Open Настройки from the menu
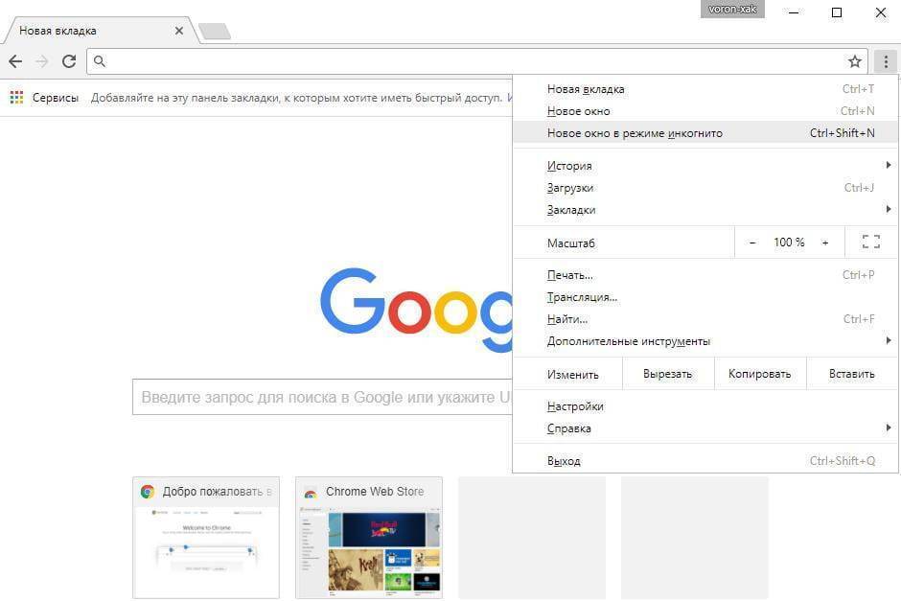 (x=575, y=406)
